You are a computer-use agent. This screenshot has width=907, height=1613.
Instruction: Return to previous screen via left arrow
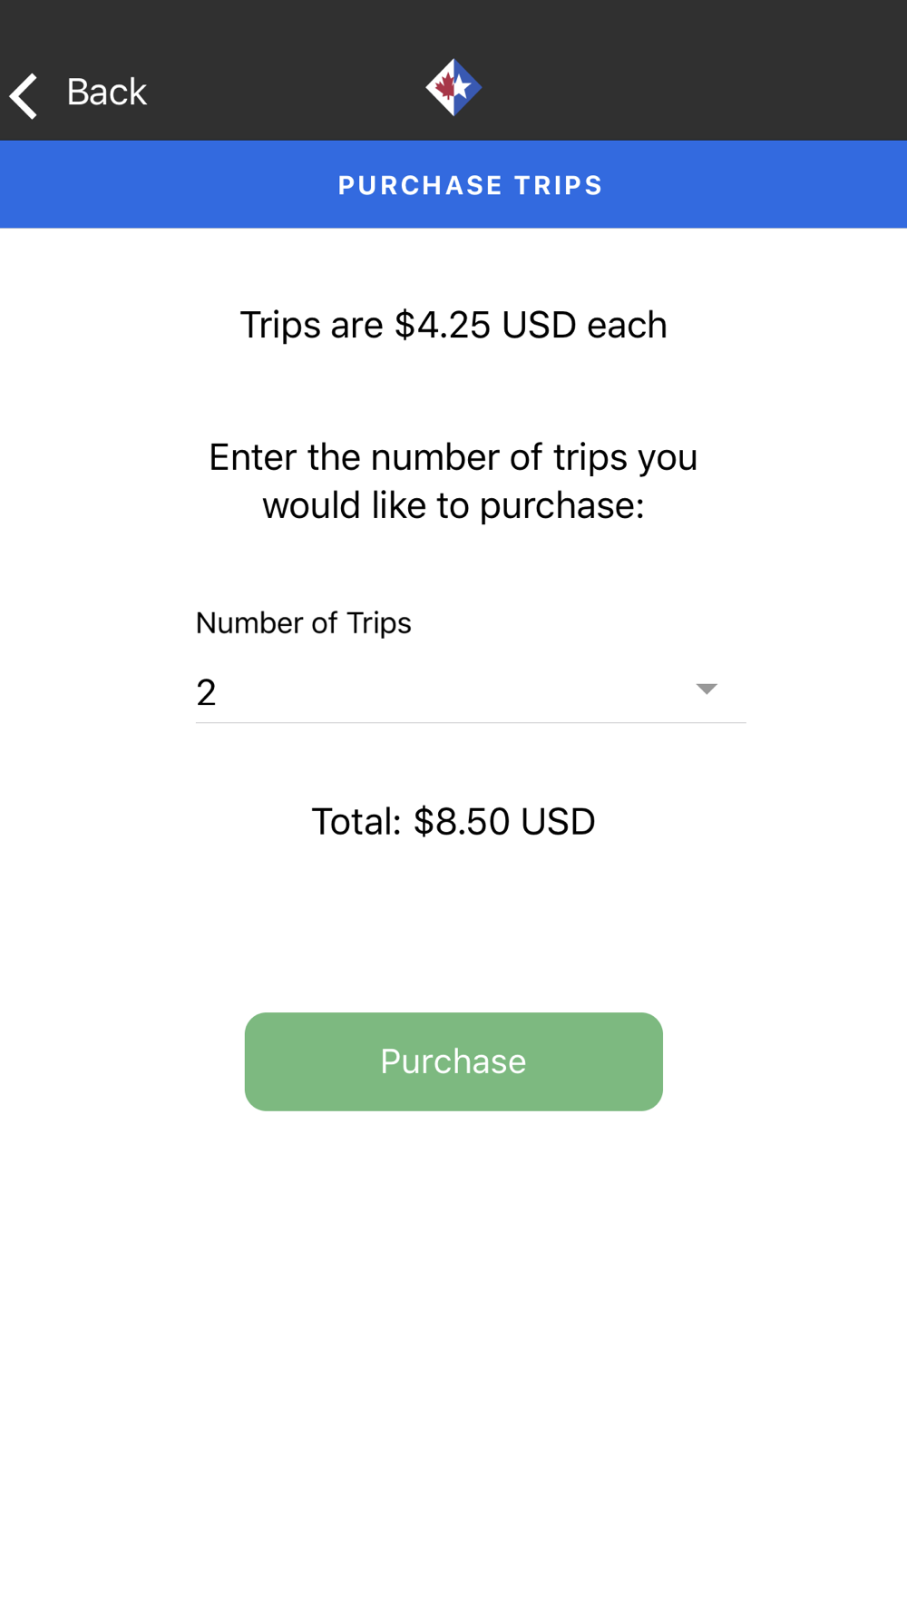pos(24,95)
